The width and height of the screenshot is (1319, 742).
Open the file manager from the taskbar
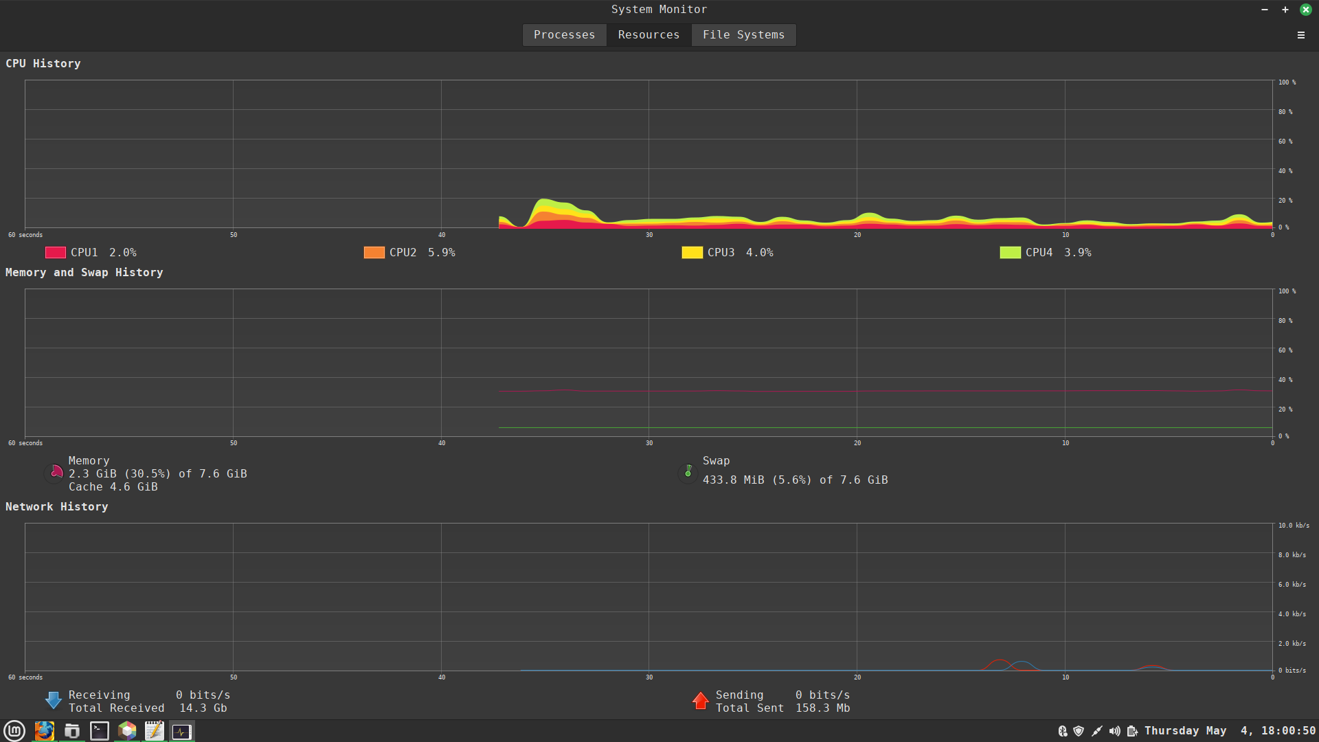point(71,731)
